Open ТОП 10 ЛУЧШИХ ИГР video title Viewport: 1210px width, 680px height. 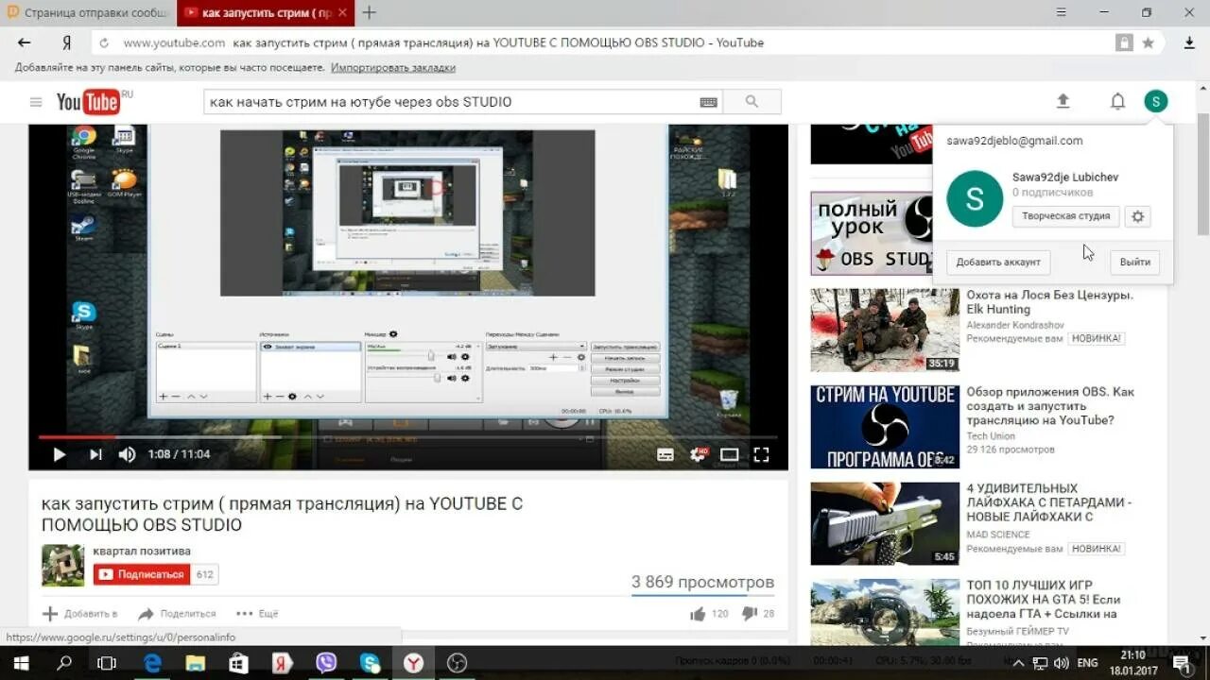[x=1043, y=600]
